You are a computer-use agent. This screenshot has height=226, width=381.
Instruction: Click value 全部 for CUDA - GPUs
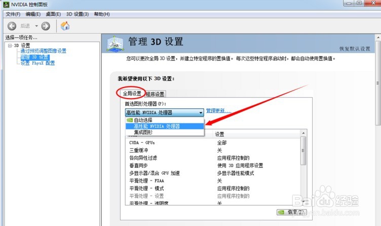pos(221,143)
